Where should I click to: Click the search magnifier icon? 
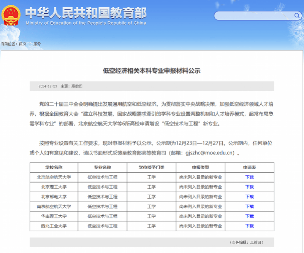pyautogui.click(x=297, y=16)
